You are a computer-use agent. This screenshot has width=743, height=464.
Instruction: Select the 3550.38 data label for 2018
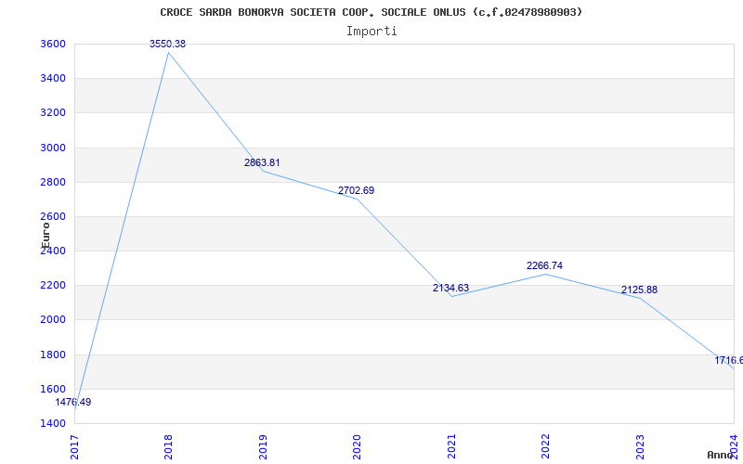[168, 44]
